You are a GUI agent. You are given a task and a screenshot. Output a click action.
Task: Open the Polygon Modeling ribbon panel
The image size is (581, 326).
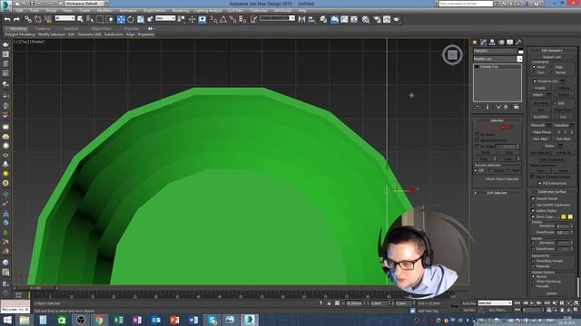pos(20,34)
